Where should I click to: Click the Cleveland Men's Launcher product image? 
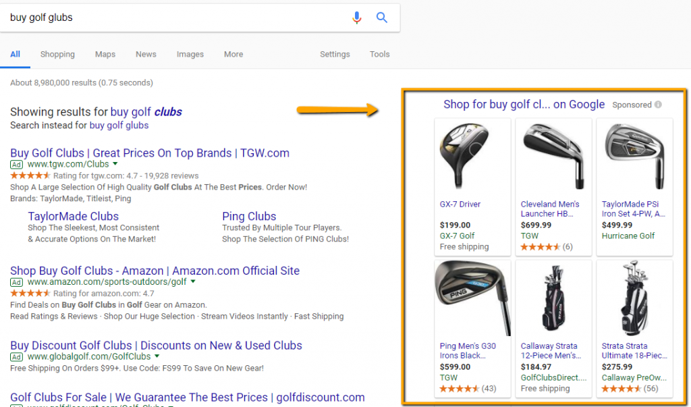click(x=553, y=157)
